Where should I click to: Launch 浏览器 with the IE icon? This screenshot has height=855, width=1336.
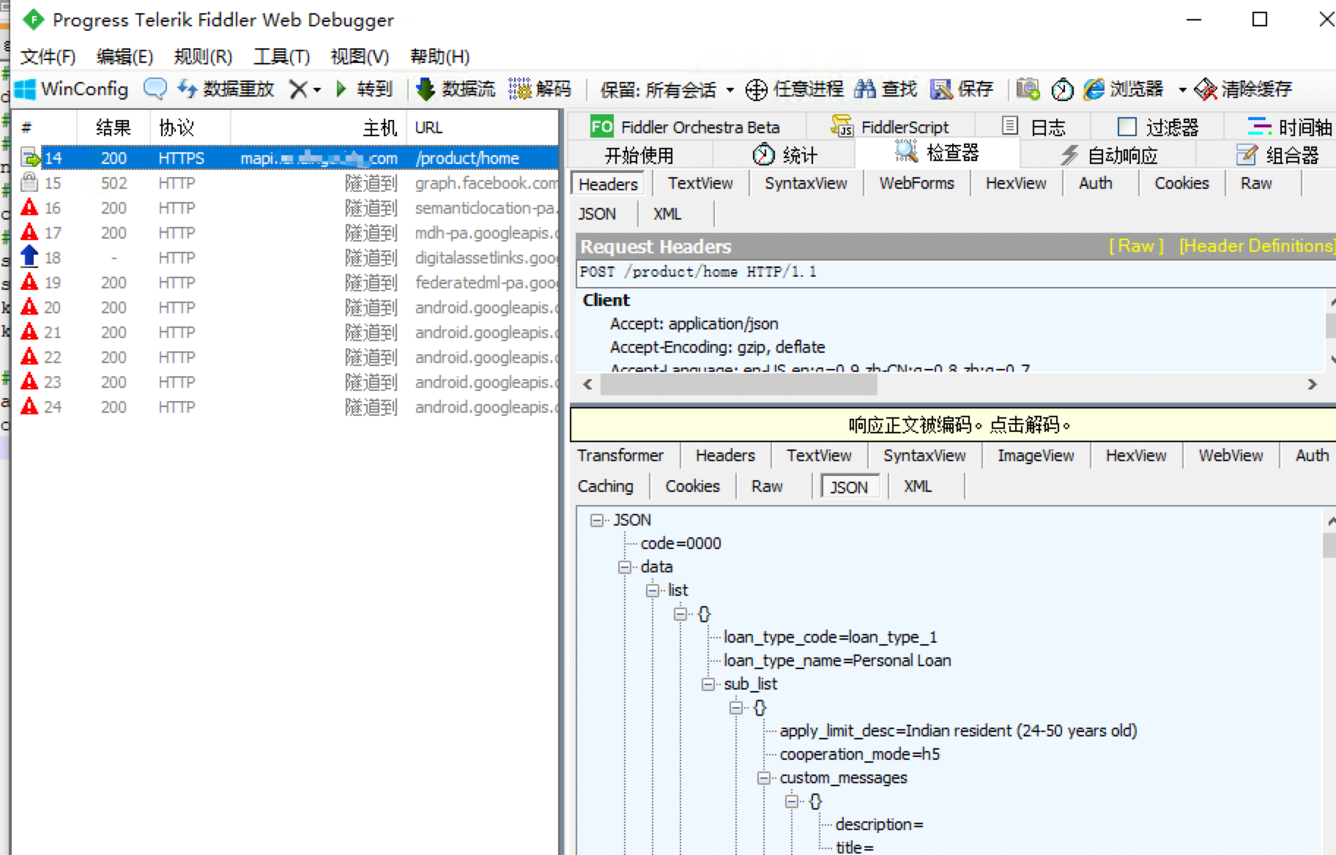tap(1094, 89)
